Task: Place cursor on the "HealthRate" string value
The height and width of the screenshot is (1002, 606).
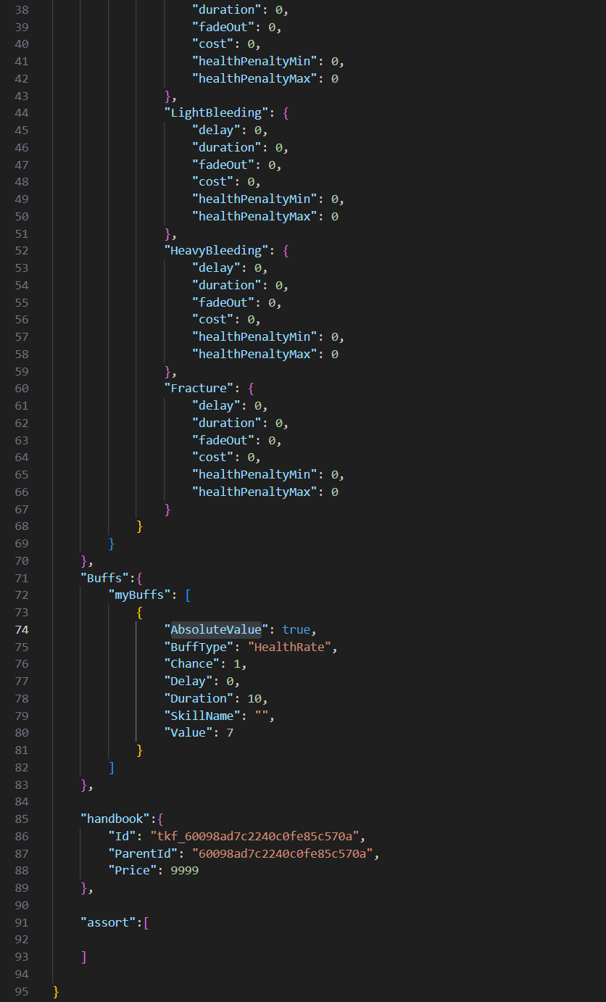Action: (292, 647)
